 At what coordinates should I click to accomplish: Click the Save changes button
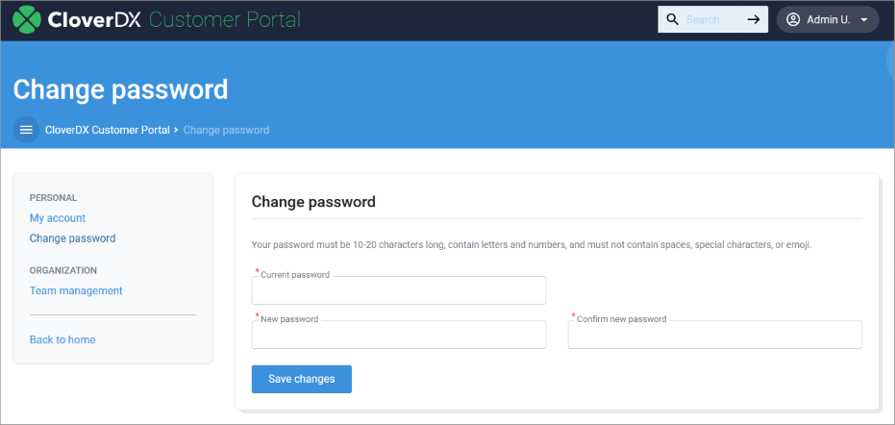point(302,379)
